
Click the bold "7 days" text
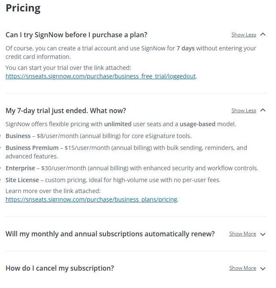click(185, 48)
